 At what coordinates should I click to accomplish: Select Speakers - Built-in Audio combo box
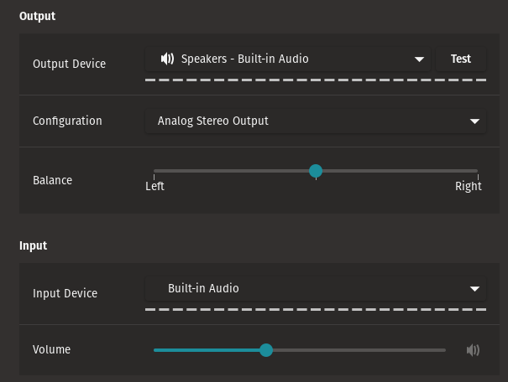288,59
